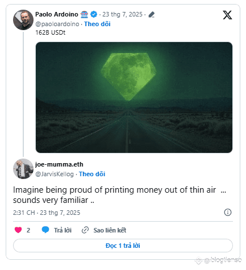This screenshot has width=246, height=270.
Task: Open the green moon diamond image
Action: 134,97
